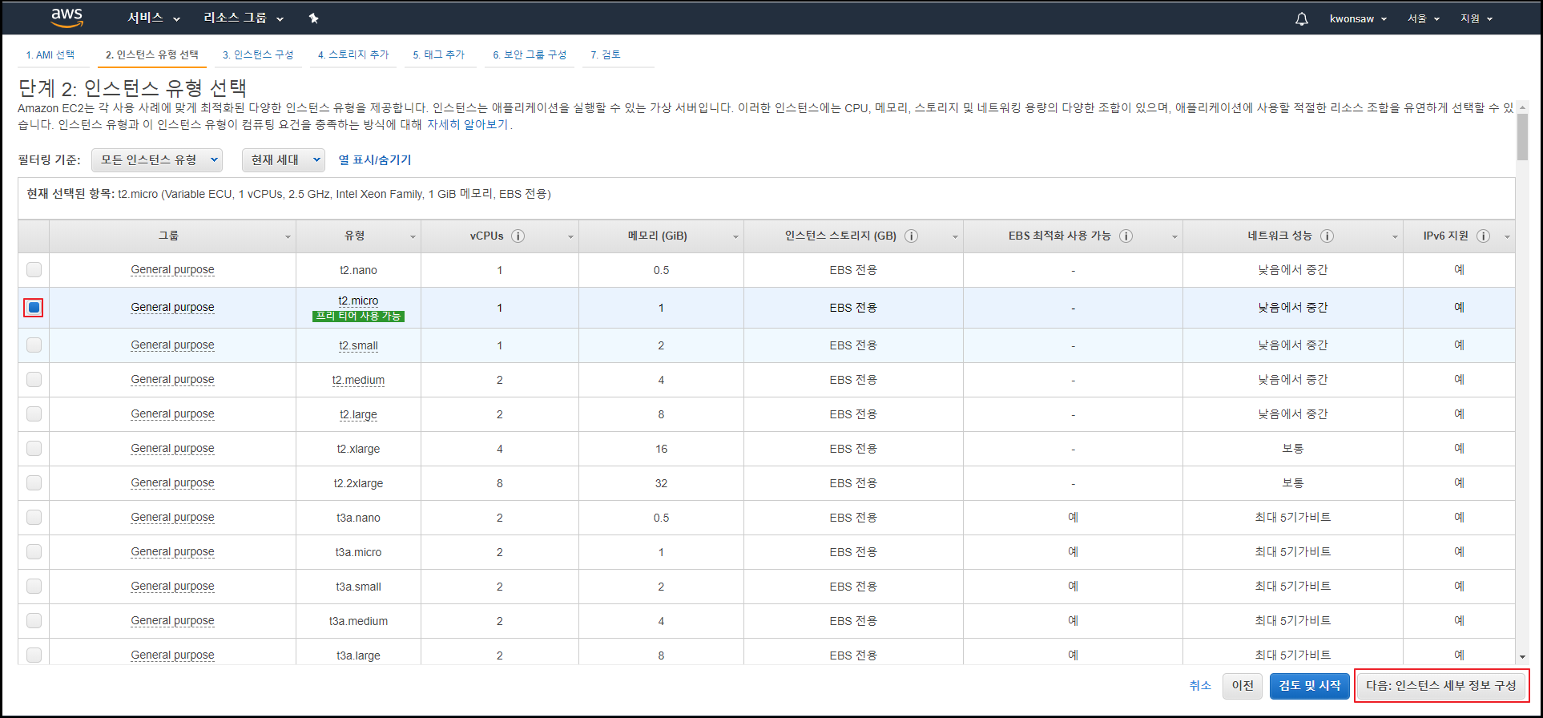Click 보통 network value in t2.xlarge row
The width and height of the screenshot is (1543, 718).
click(1292, 448)
